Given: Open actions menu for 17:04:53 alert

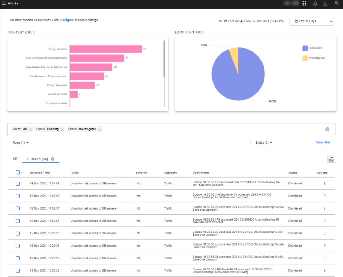Looking at the screenshot, I should pyautogui.click(x=325, y=184).
